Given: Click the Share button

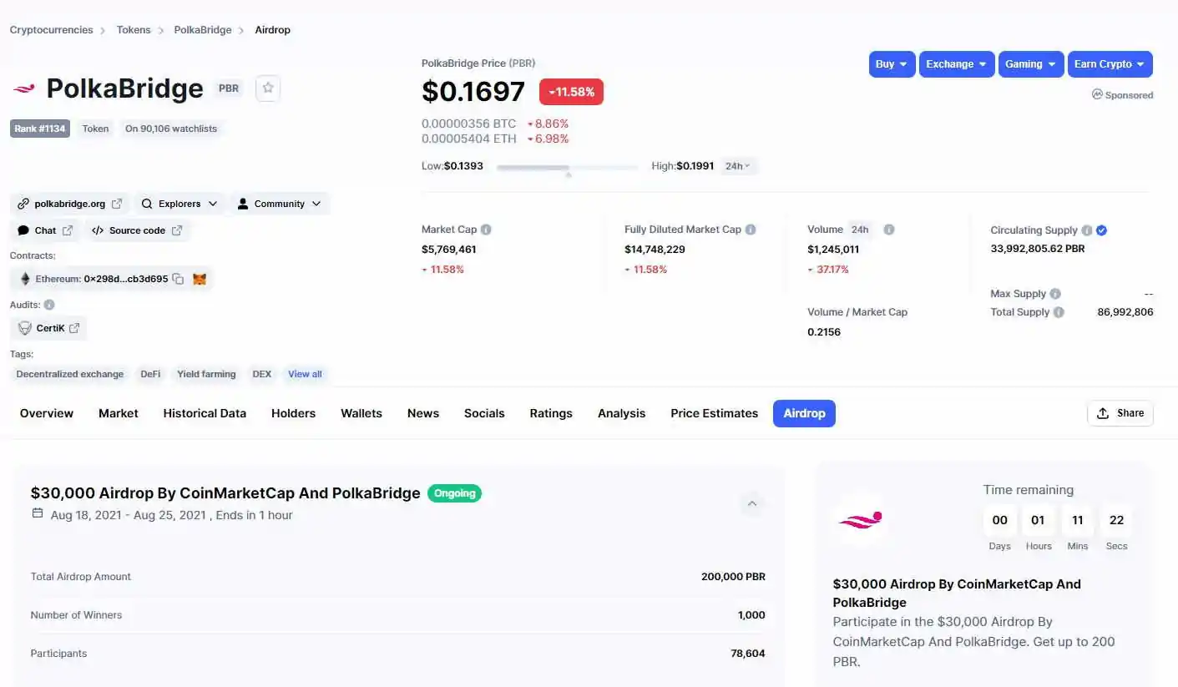Looking at the screenshot, I should click(x=1120, y=413).
